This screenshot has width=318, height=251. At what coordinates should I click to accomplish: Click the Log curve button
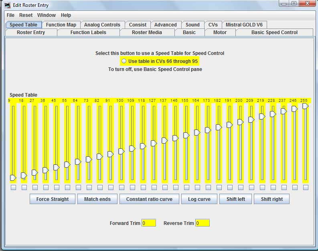[x=199, y=199]
